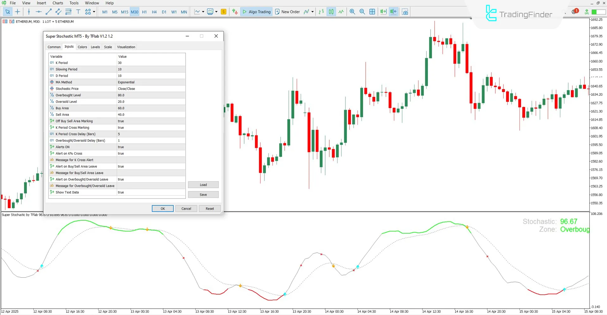Image resolution: width=607 pixels, height=315 pixels.
Task: Expand the chart type dropdown arrow
Action: click(203, 12)
